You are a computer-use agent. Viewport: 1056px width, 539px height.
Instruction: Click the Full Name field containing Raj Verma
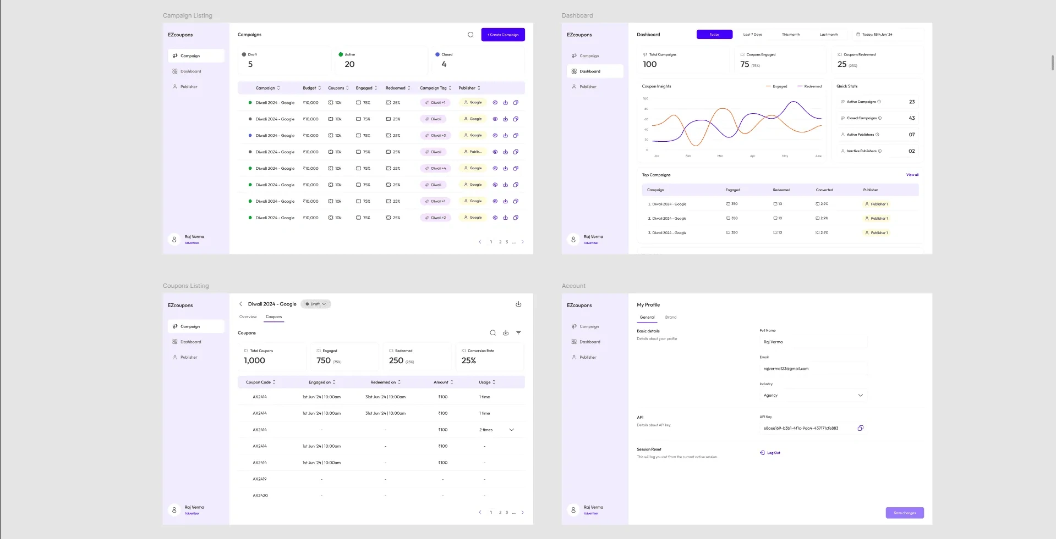(813, 342)
